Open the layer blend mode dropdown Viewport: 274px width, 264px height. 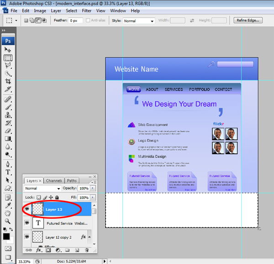tap(42, 189)
